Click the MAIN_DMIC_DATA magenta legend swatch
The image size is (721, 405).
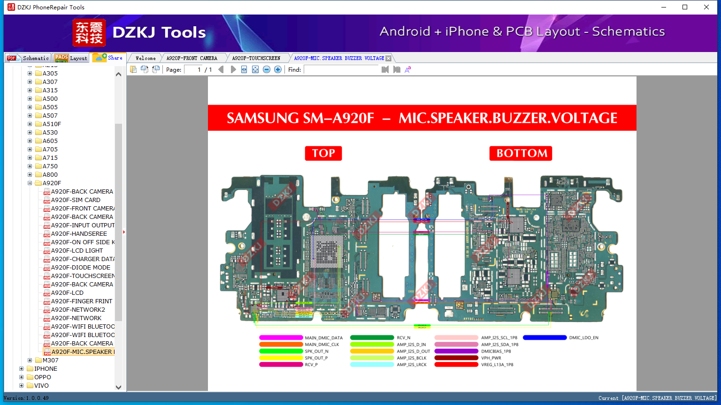pos(281,337)
